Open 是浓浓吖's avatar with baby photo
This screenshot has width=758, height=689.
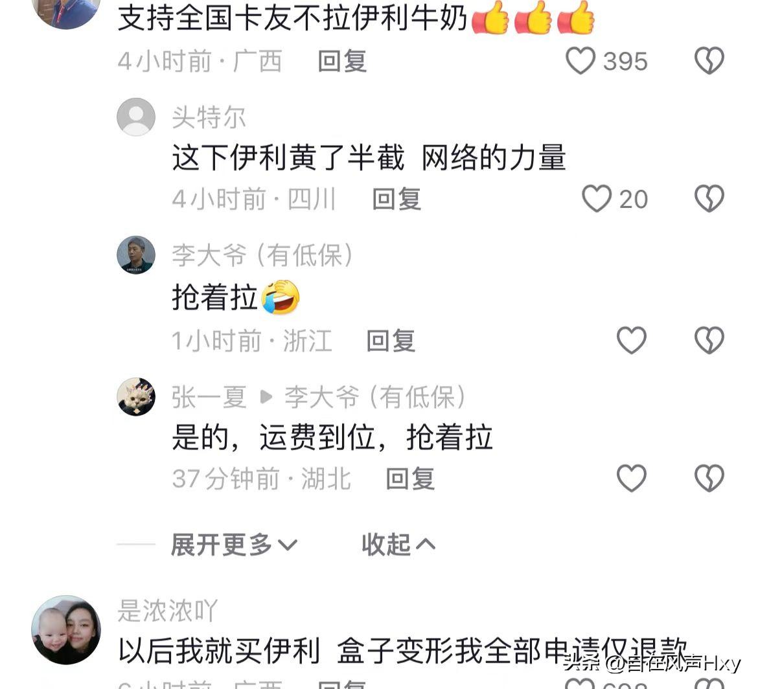click(66, 629)
